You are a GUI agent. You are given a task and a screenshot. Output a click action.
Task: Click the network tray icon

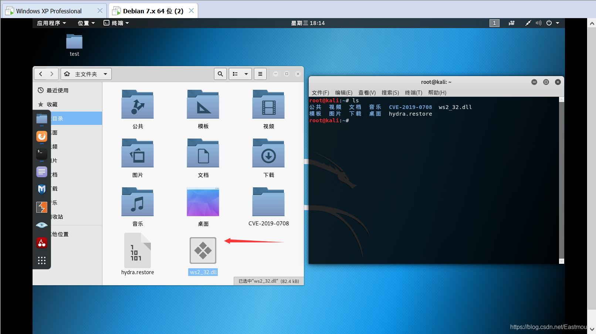pos(528,23)
